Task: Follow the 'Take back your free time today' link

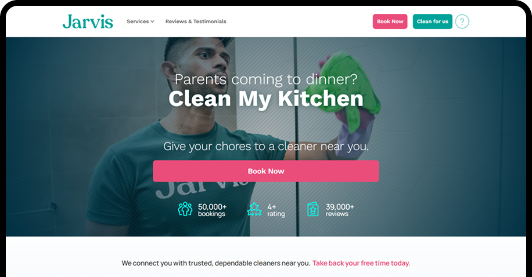Action: pos(361,263)
